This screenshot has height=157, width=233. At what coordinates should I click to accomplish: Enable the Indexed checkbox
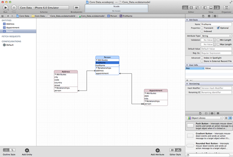202,31
